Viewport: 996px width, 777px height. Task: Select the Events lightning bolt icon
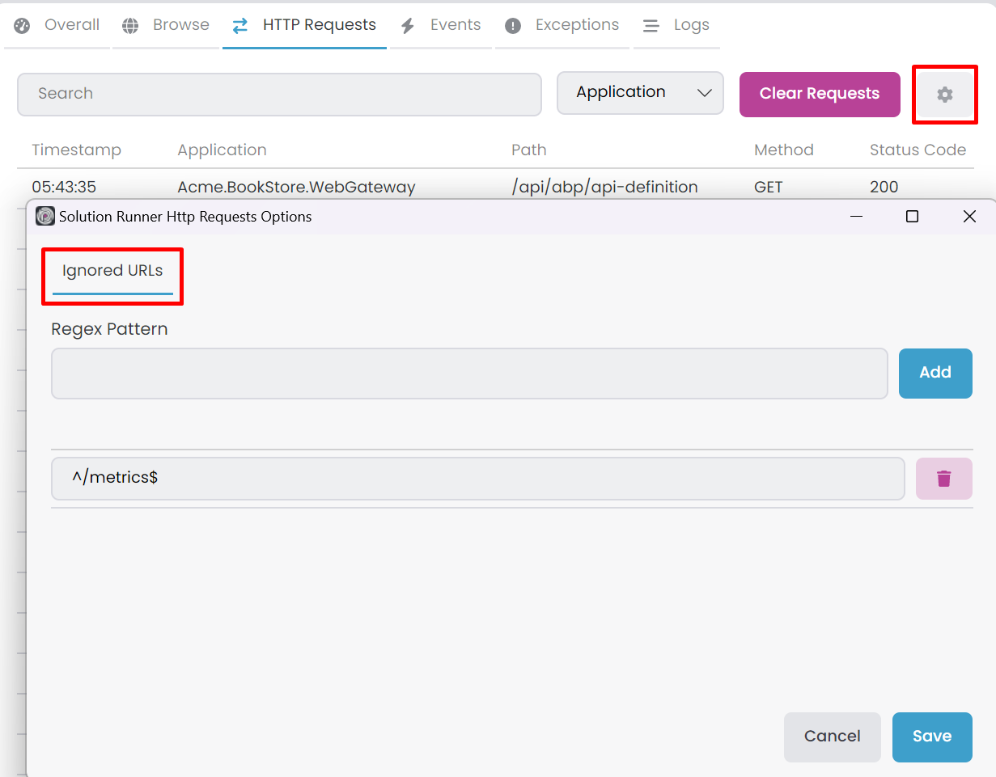(x=409, y=24)
